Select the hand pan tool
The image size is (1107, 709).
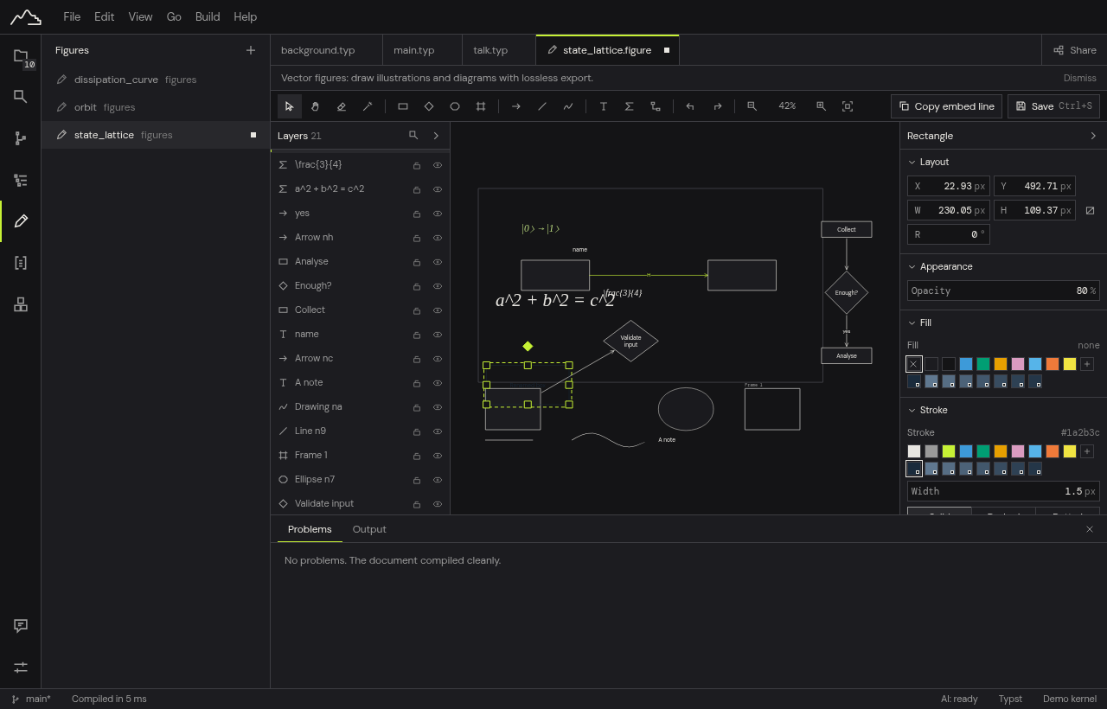click(x=315, y=106)
